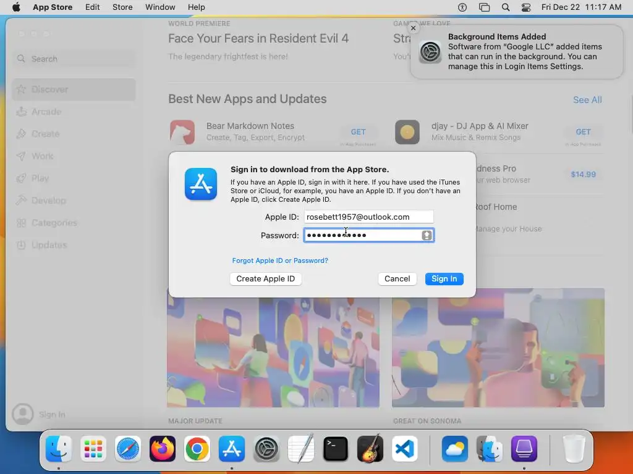Open Control Center in menu bar
The width and height of the screenshot is (633, 474).
pyautogui.click(x=526, y=7)
